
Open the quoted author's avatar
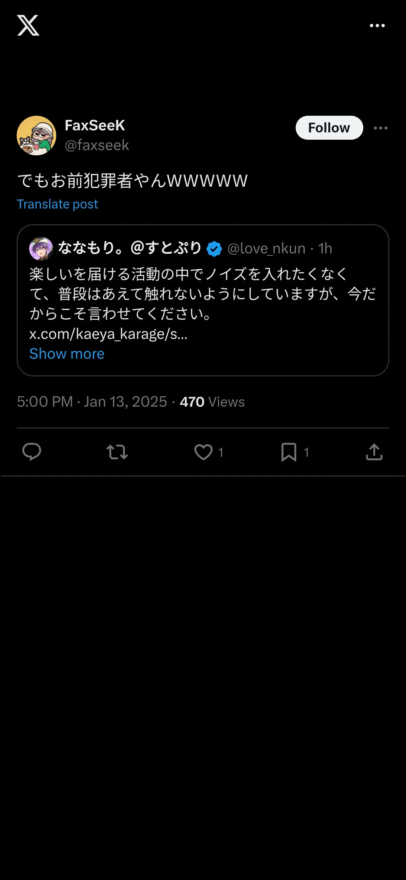pos(41,248)
